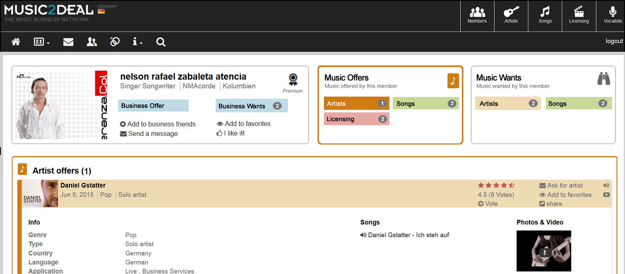Toggle Add to favorites for this member

pyautogui.click(x=243, y=124)
